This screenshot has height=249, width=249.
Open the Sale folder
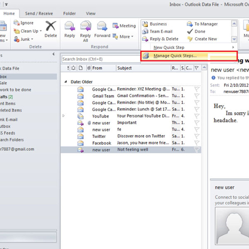point(3,83)
